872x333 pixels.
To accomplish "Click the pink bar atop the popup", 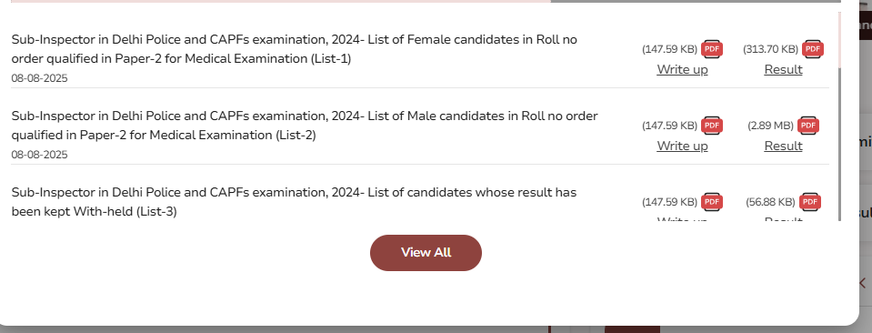I will pyautogui.click(x=281, y=1).
